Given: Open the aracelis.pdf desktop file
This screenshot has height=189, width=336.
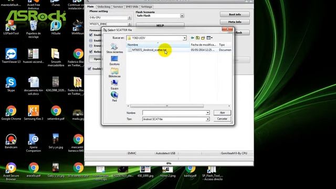Looking at the screenshot, I should pyautogui.click(x=34, y=170).
